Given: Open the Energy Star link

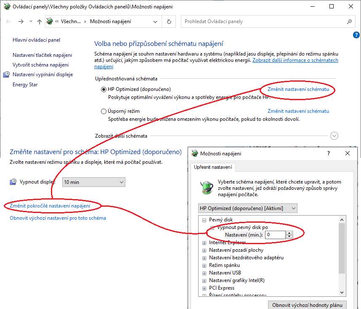Looking at the screenshot, I should pos(25,85).
